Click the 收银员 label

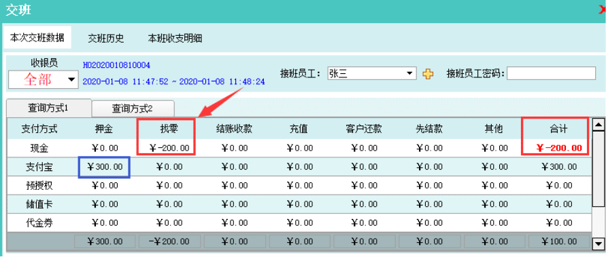click(44, 63)
